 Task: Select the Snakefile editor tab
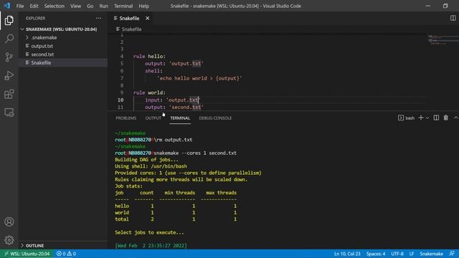[x=129, y=18]
